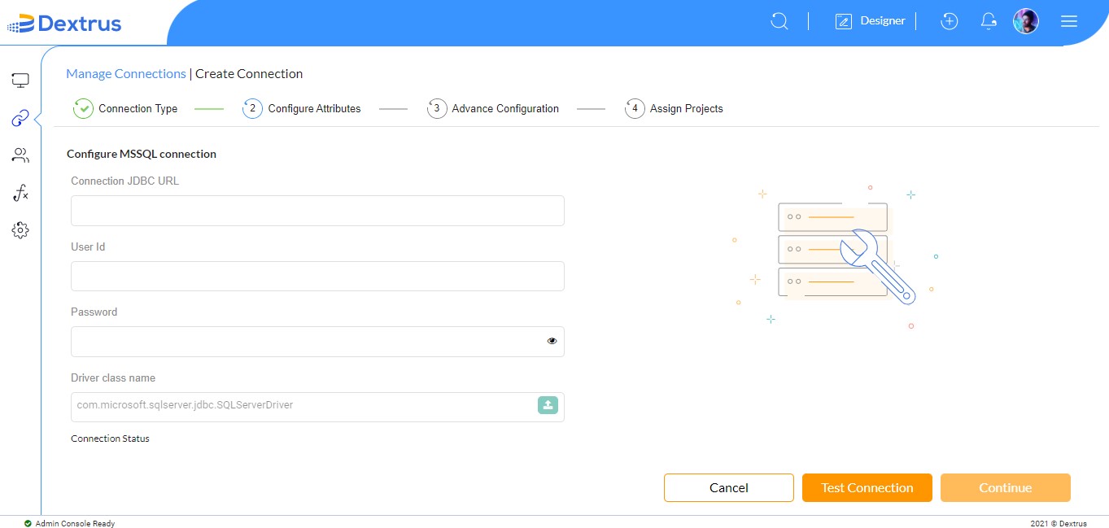
Task: Click the Driver class name field
Action: (x=317, y=407)
